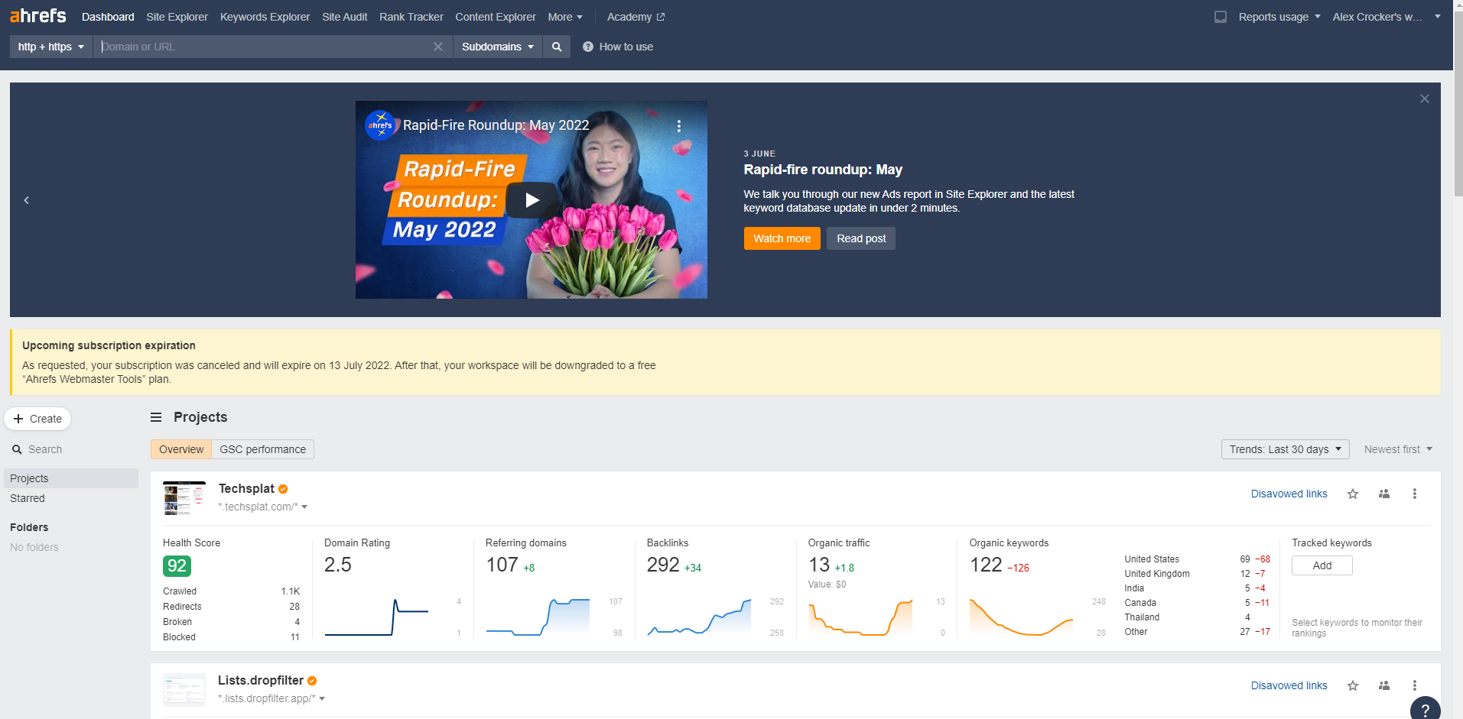Star the Lists.dropfilter project
Screen dimensions: 1463x719
tap(1353, 685)
